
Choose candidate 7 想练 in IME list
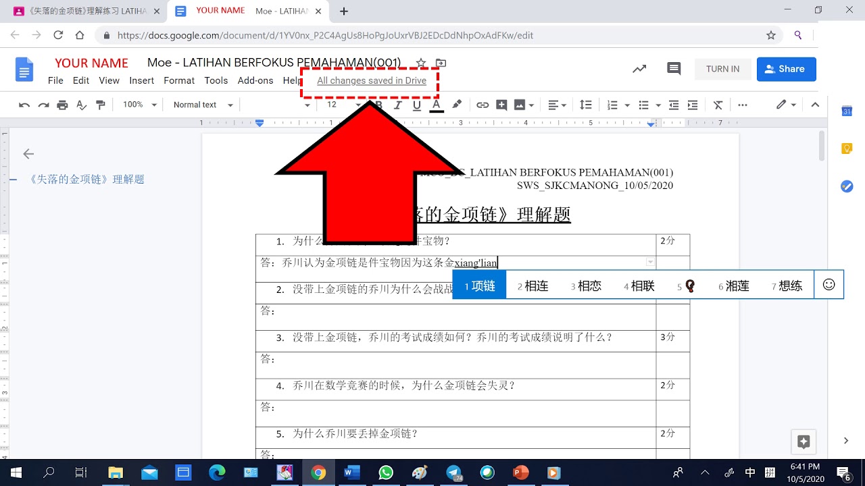pyautogui.click(x=787, y=286)
